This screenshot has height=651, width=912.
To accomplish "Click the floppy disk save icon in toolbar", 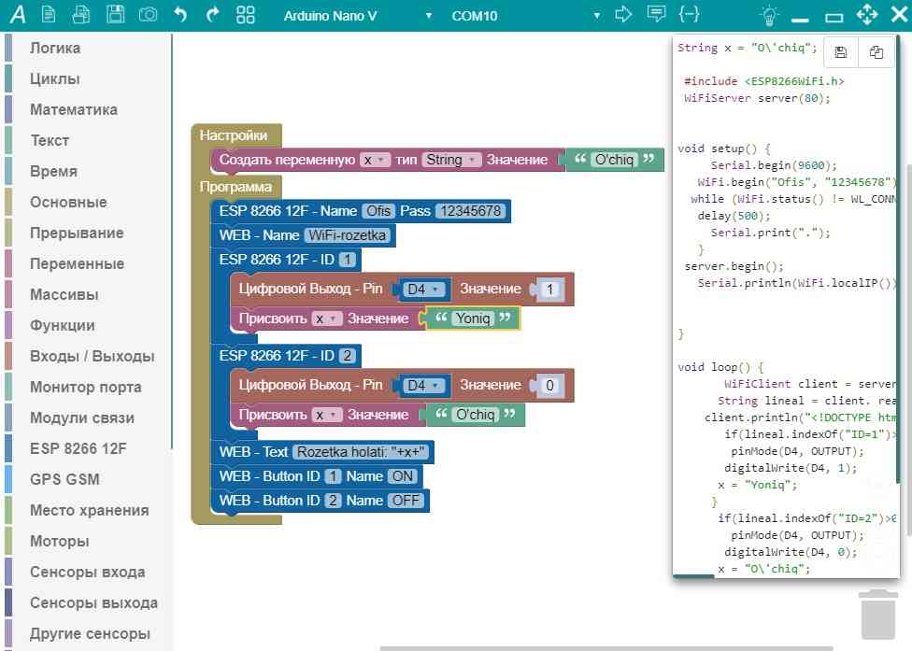I will pos(115,15).
